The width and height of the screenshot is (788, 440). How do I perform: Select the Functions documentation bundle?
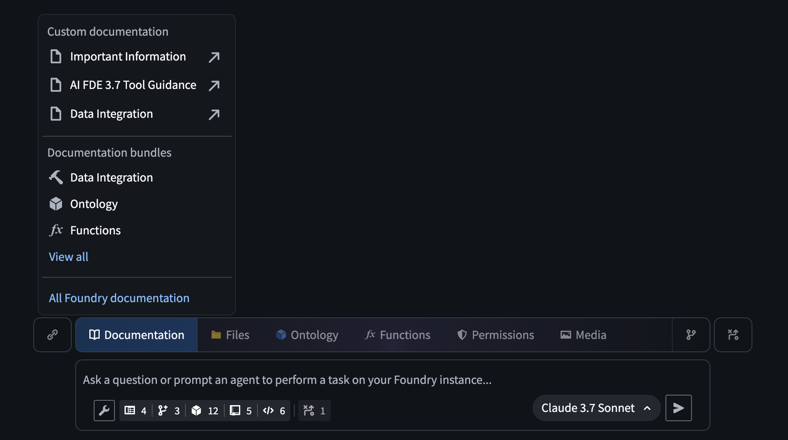[95, 230]
